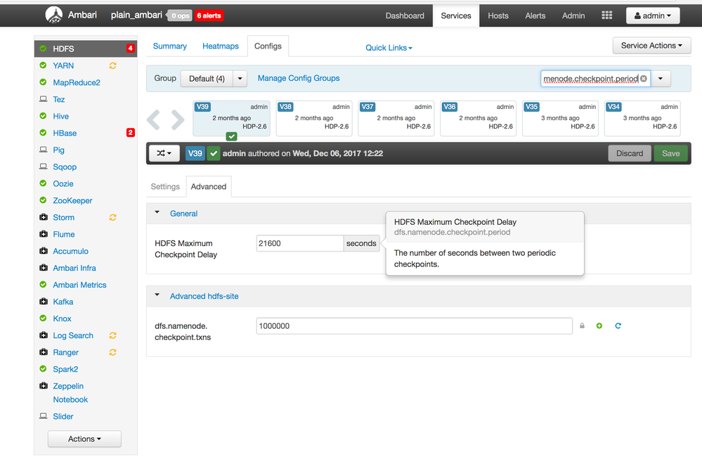
Task: Select the V38 config version card
Action: pos(314,118)
